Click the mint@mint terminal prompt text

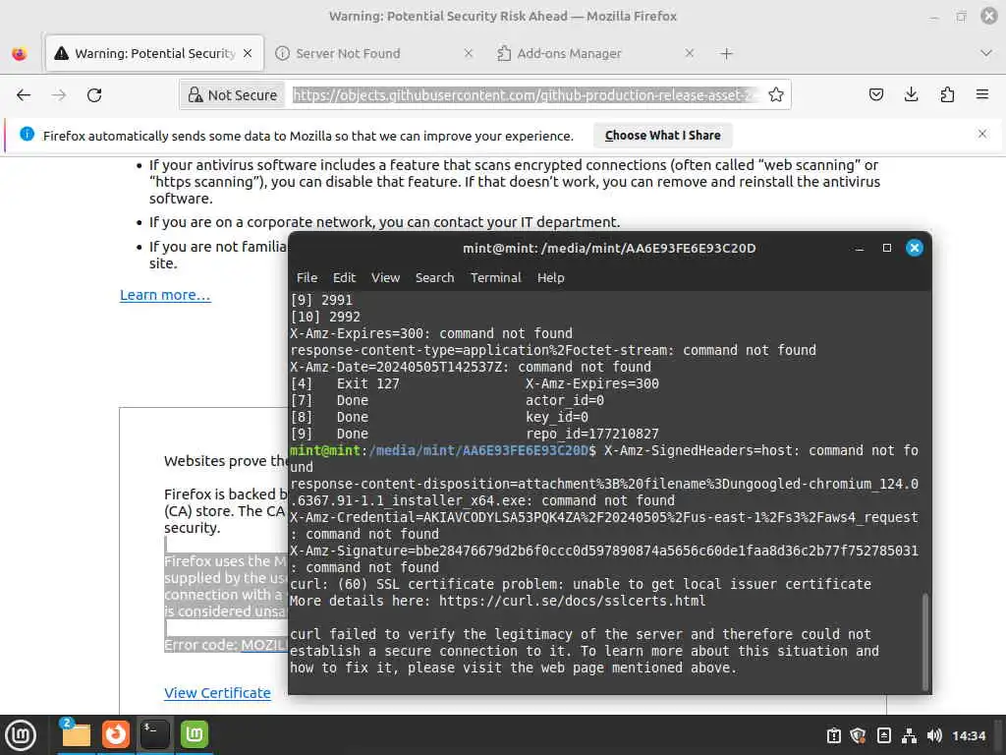pos(324,450)
